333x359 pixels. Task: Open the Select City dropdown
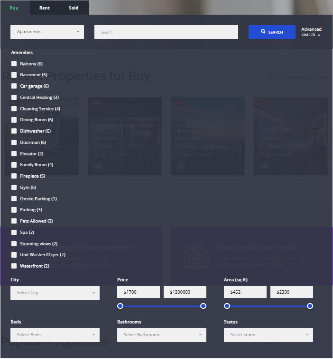(x=55, y=293)
